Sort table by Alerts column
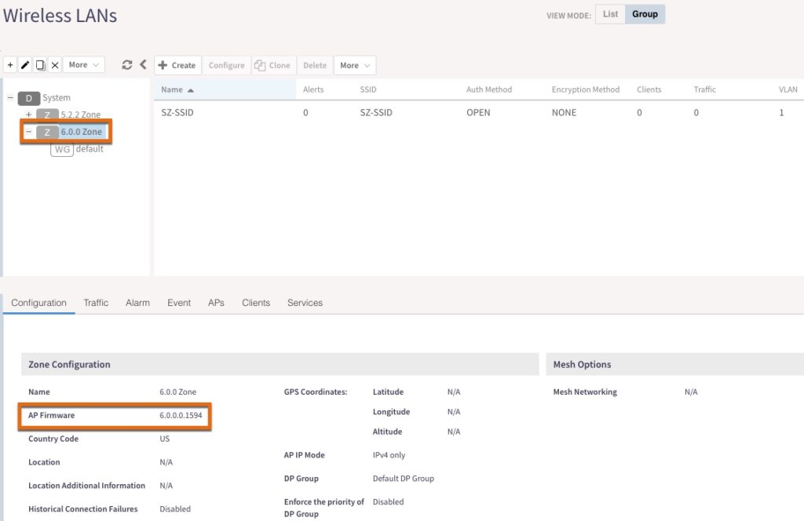Image resolution: width=804 pixels, height=521 pixels. [x=313, y=89]
